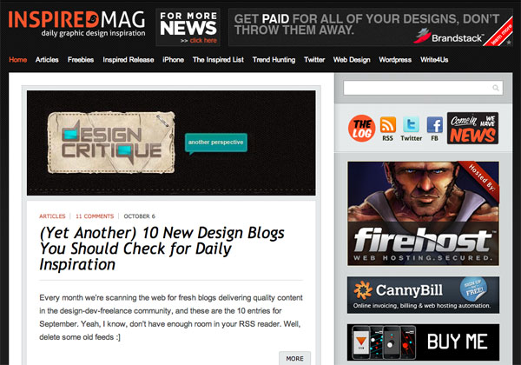
Task: Click the More button under the excerpt
Action: tap(294, 358)
